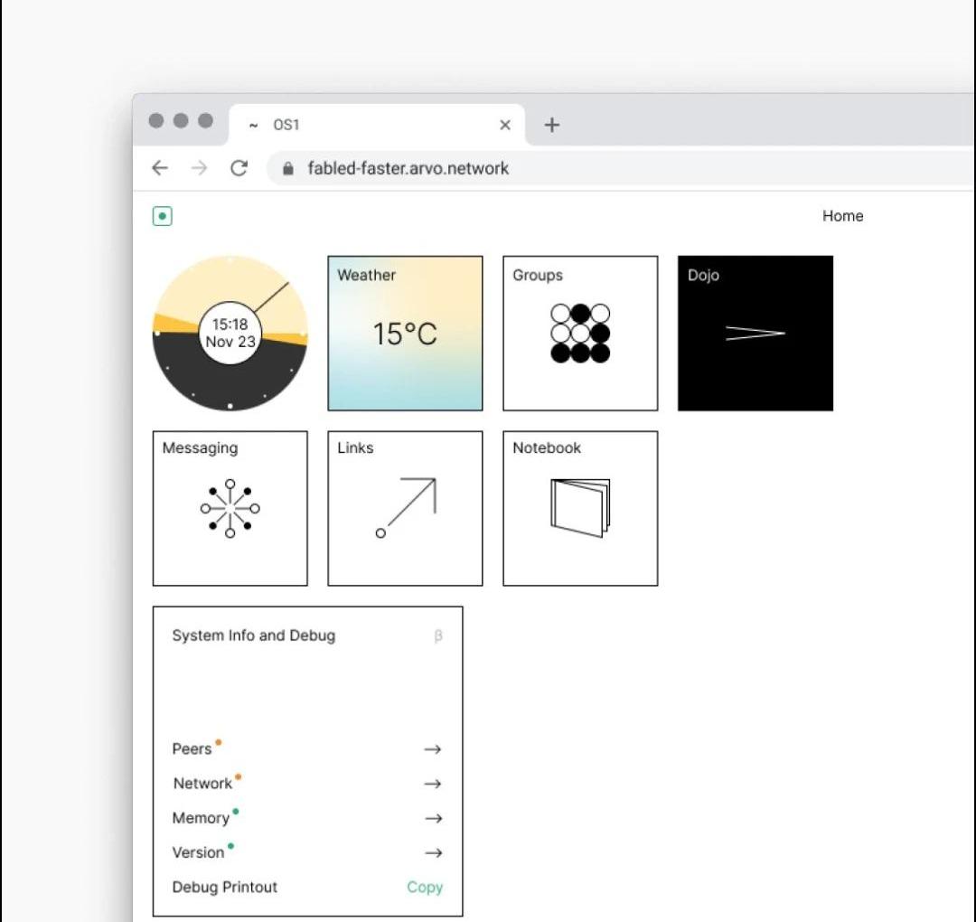Image resolution: width=976 pixels, height=922 pixels.
Task: Copy the Debug Printout
Action: (425, 887)
